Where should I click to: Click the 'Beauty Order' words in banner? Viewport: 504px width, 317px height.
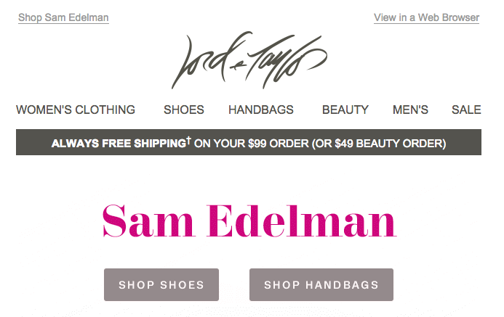(x=399, y=144)
